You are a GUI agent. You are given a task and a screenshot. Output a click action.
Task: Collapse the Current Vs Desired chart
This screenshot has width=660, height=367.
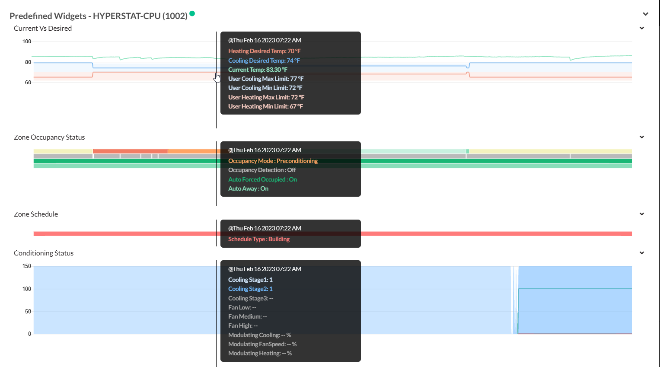click(x=642, y=28)
